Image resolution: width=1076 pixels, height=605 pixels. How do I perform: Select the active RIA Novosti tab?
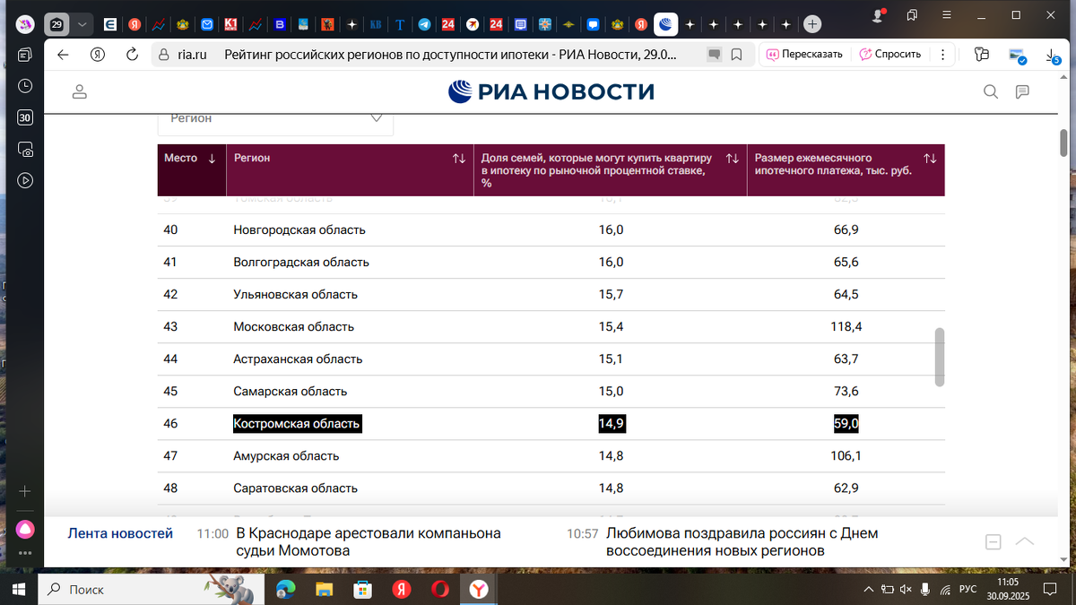665,24
